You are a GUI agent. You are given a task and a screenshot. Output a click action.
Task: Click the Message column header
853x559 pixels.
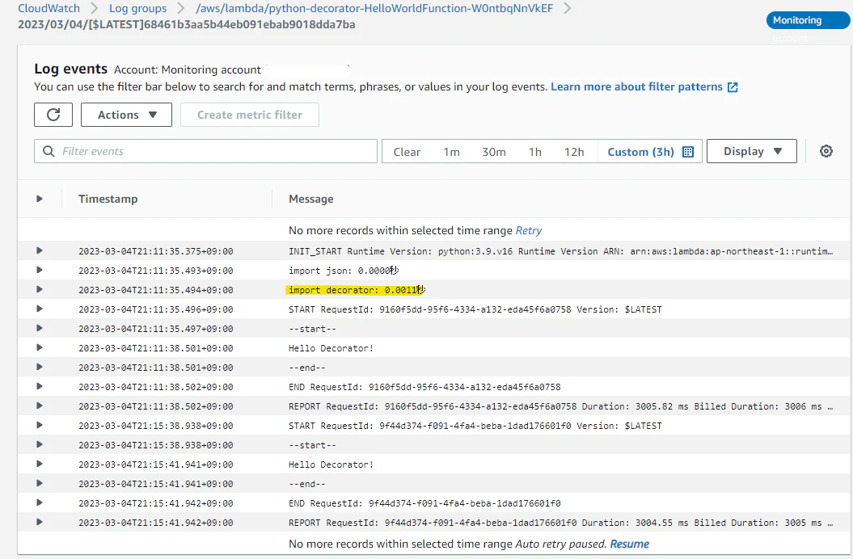tap(311, 199)
